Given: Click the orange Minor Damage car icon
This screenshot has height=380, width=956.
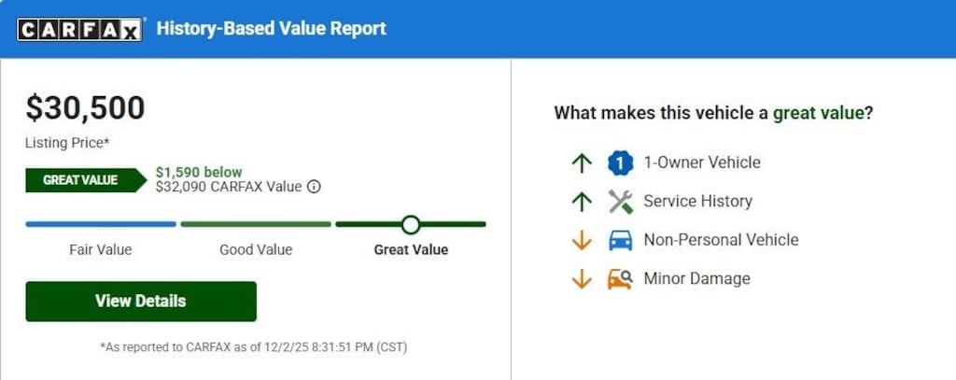Looking at the screenshot, I should (x=620, y=278).
